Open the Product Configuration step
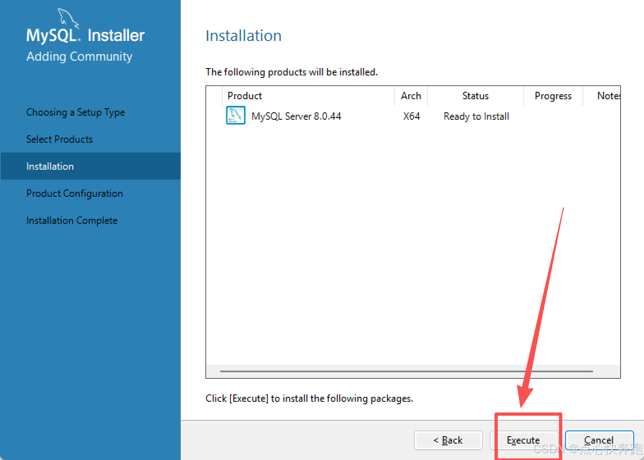Image resolution: width=644 pixels, height=460 pixels. point(74,194)
